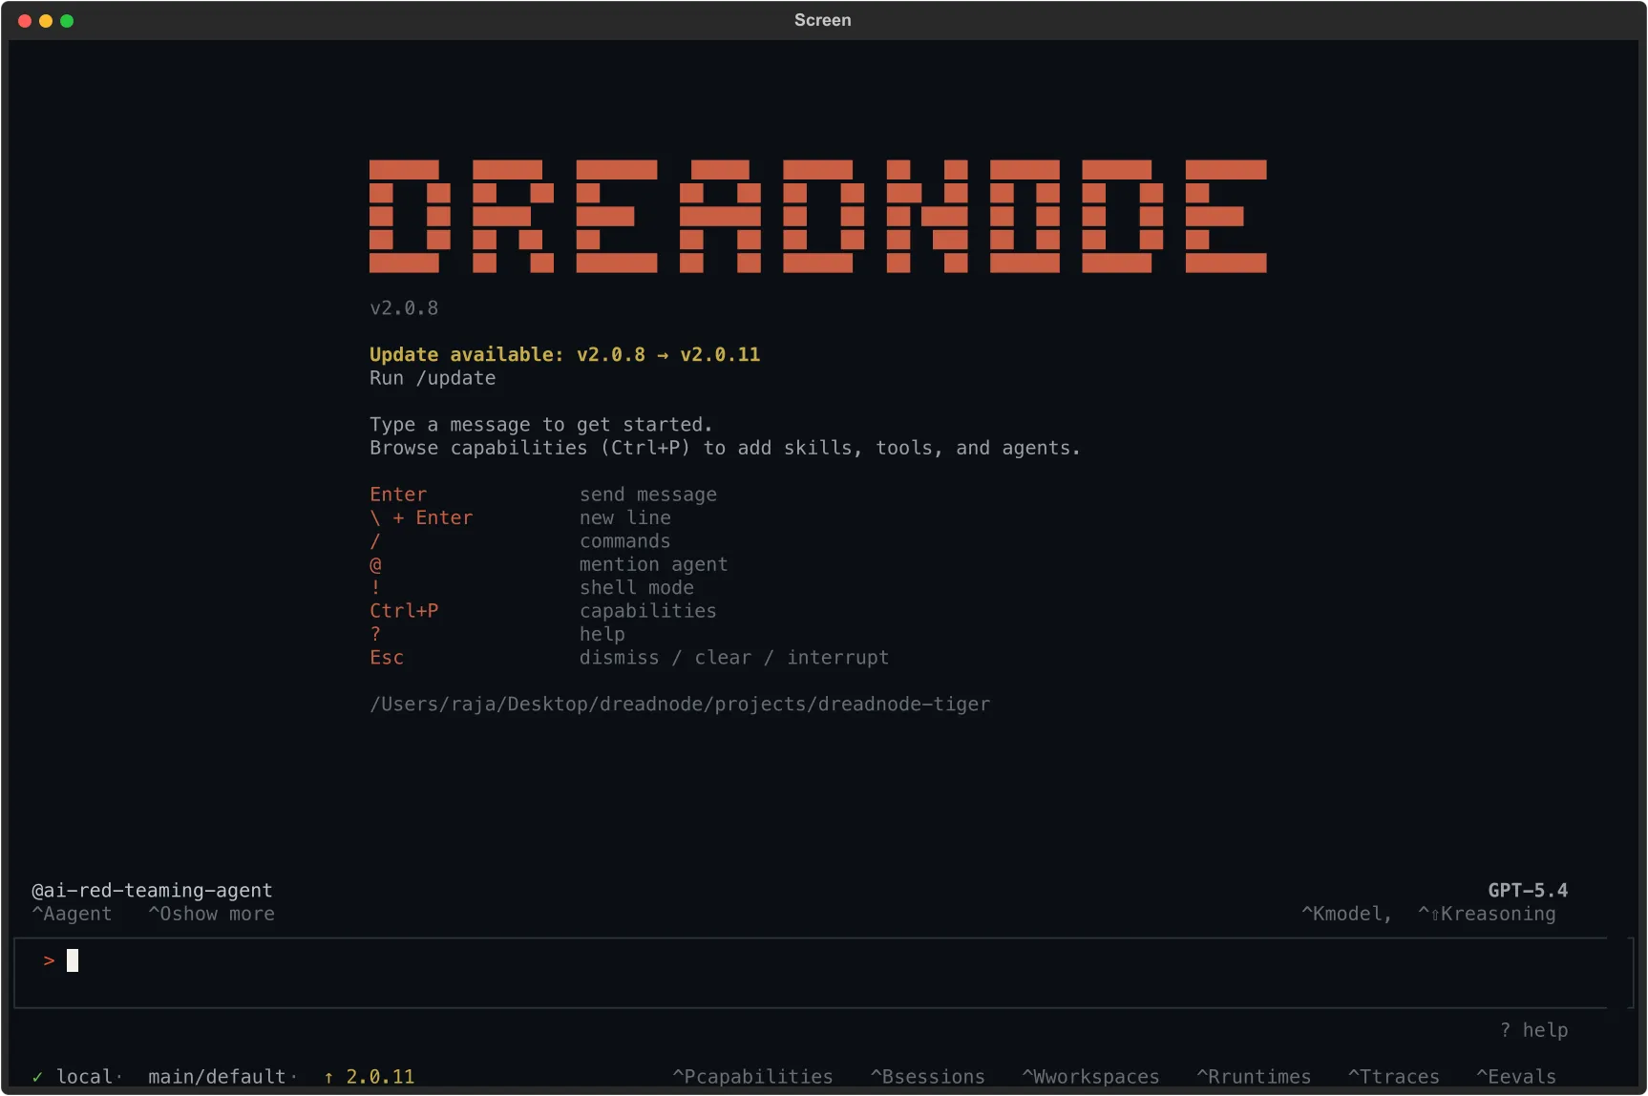Toggle the agent panel via Aagent
The image size is (1648, 1096).
point(71,914)
